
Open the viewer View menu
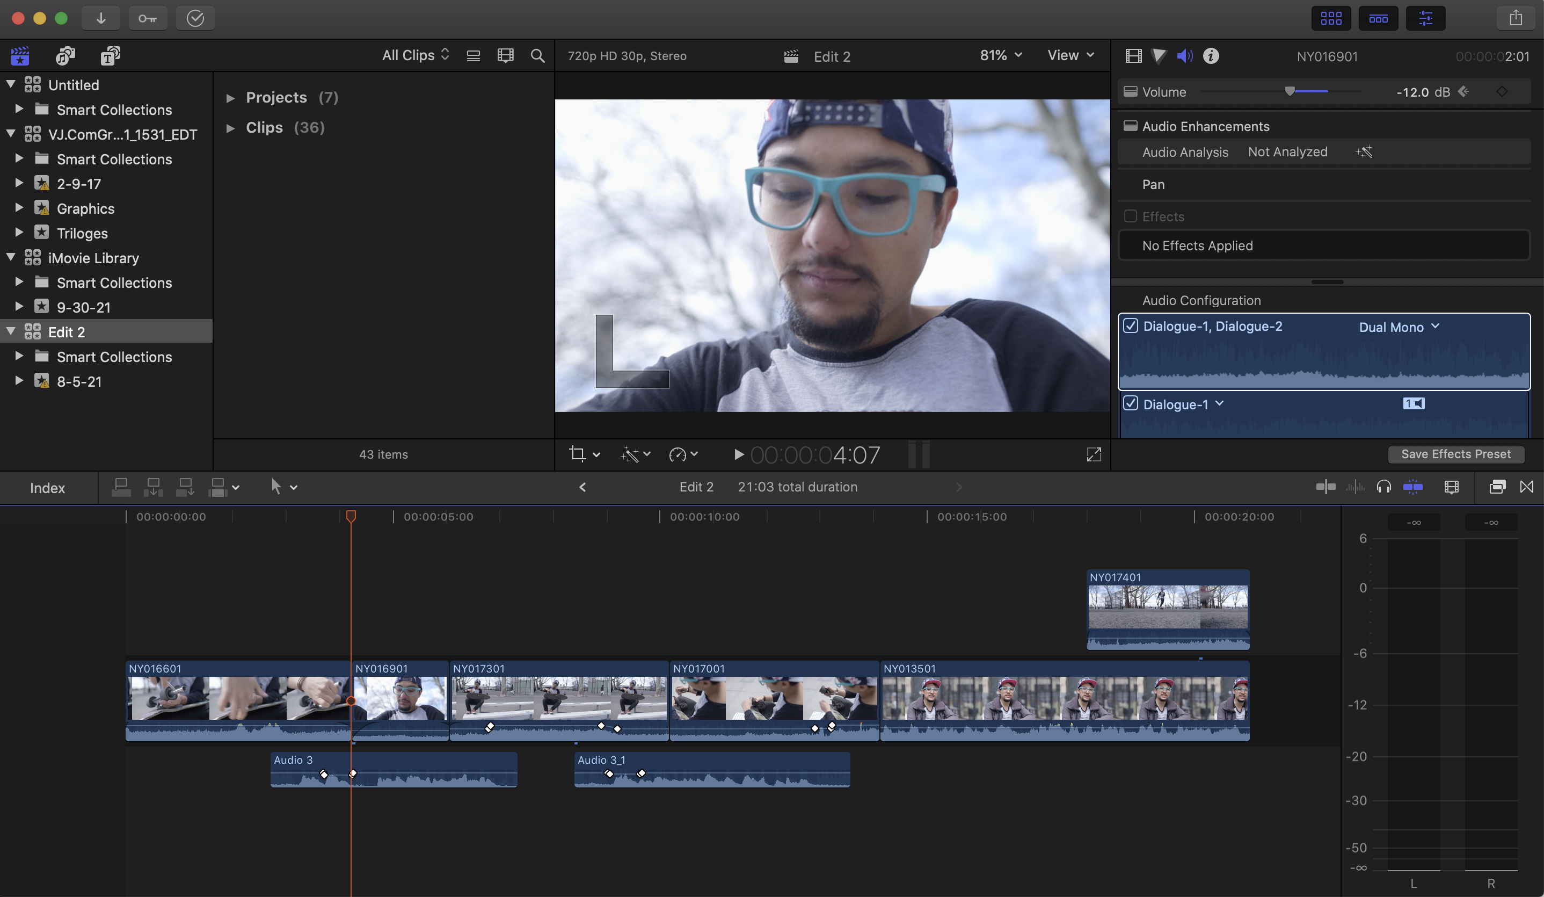click(1070, 55)
